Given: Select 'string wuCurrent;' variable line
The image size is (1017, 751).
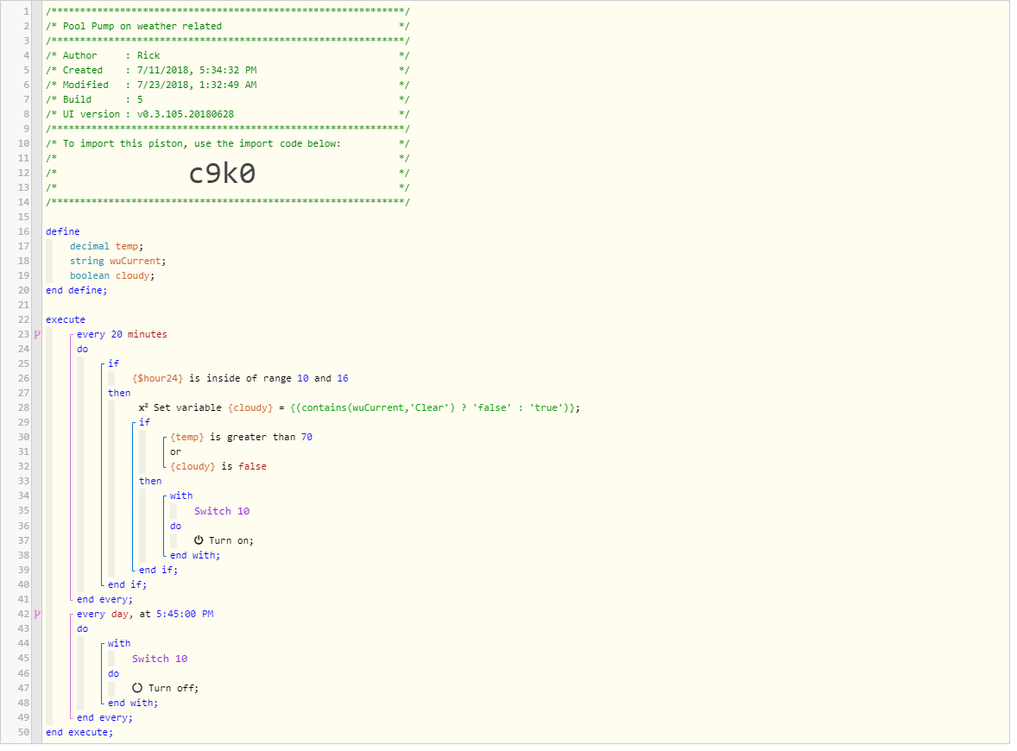Looking at the screenshot, I should 118,262.
